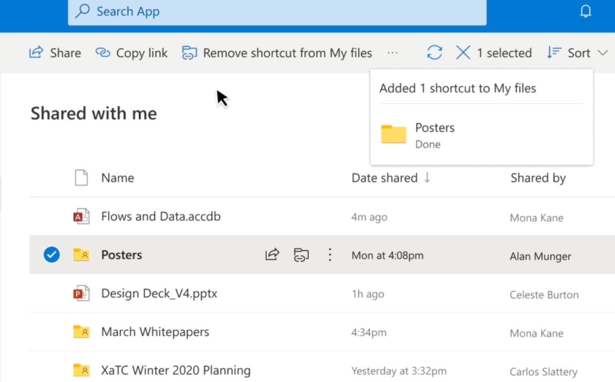Click Alan Munger in Shared by column
The width and height of the screenshot is (615, 382).
541,256
